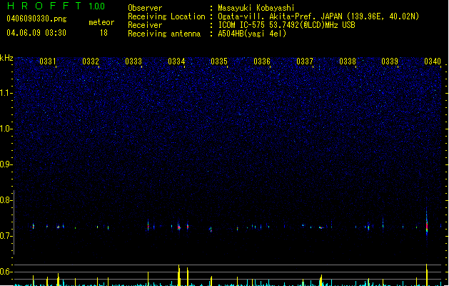Click the 0.8 kHz frequency label

(6, 200)
